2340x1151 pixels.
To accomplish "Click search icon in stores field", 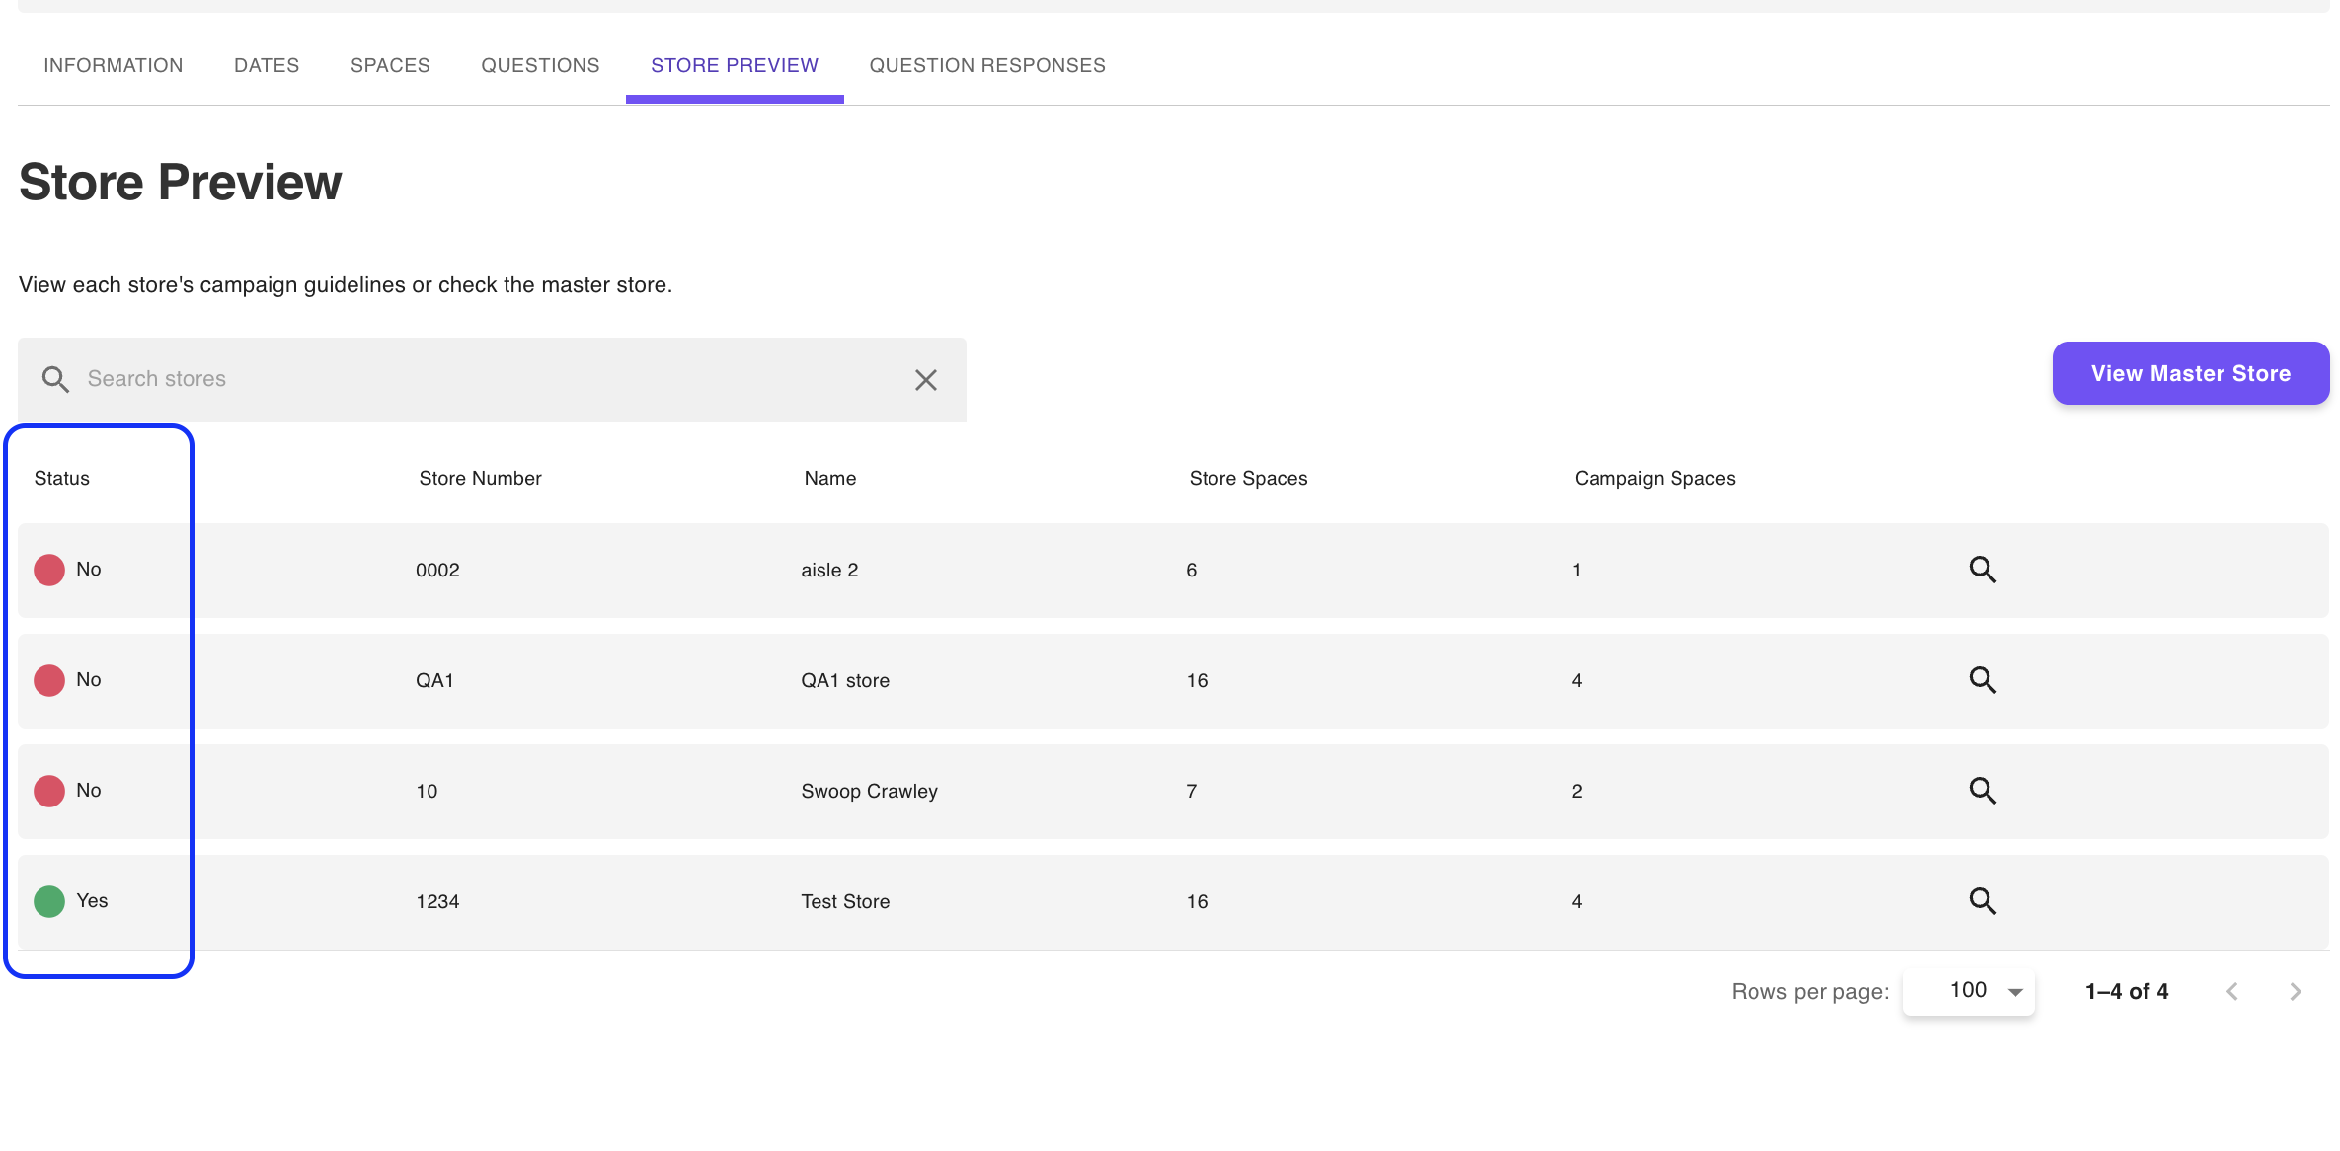I will coord(55,380).
